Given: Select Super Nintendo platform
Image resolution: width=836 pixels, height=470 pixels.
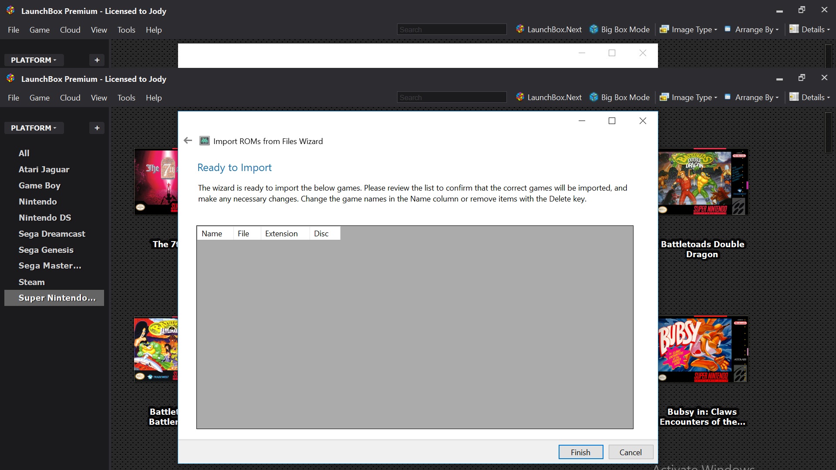Looking at the screenshot, I should tap(54, 298).
